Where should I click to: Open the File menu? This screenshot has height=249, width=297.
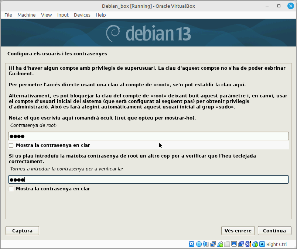[8, 15]
